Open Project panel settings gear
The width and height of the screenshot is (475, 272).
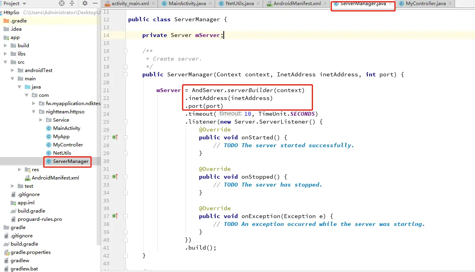pyautogui.click(x=85, y=3)
